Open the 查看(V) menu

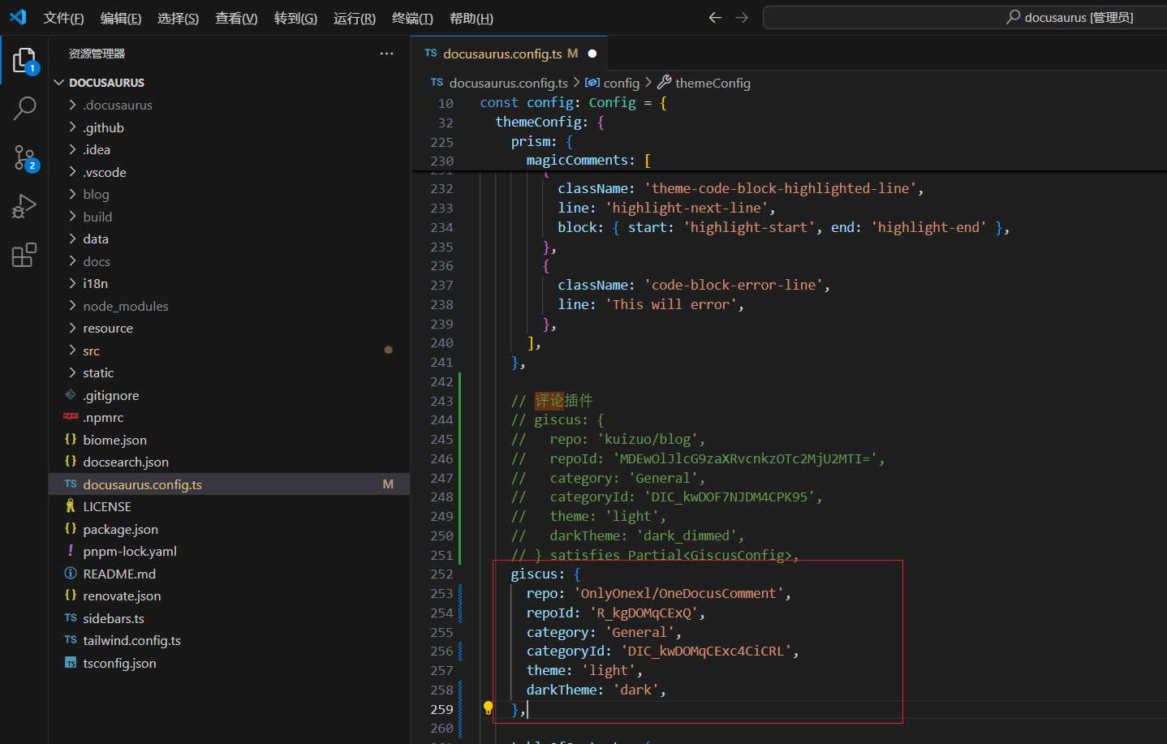click(236, 18)
